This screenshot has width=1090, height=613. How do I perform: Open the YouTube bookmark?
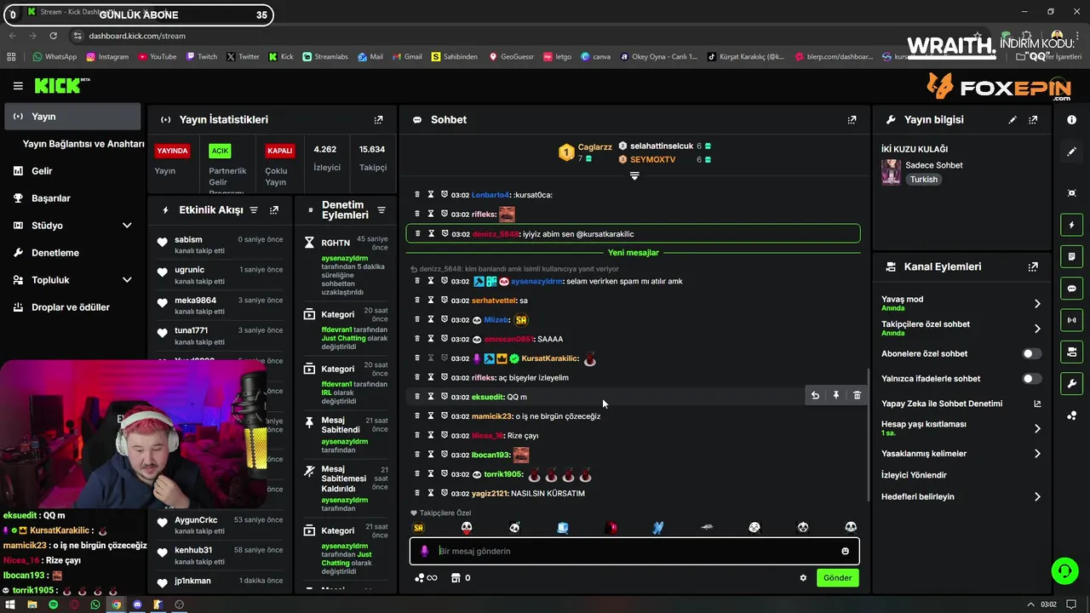point(157,57)
